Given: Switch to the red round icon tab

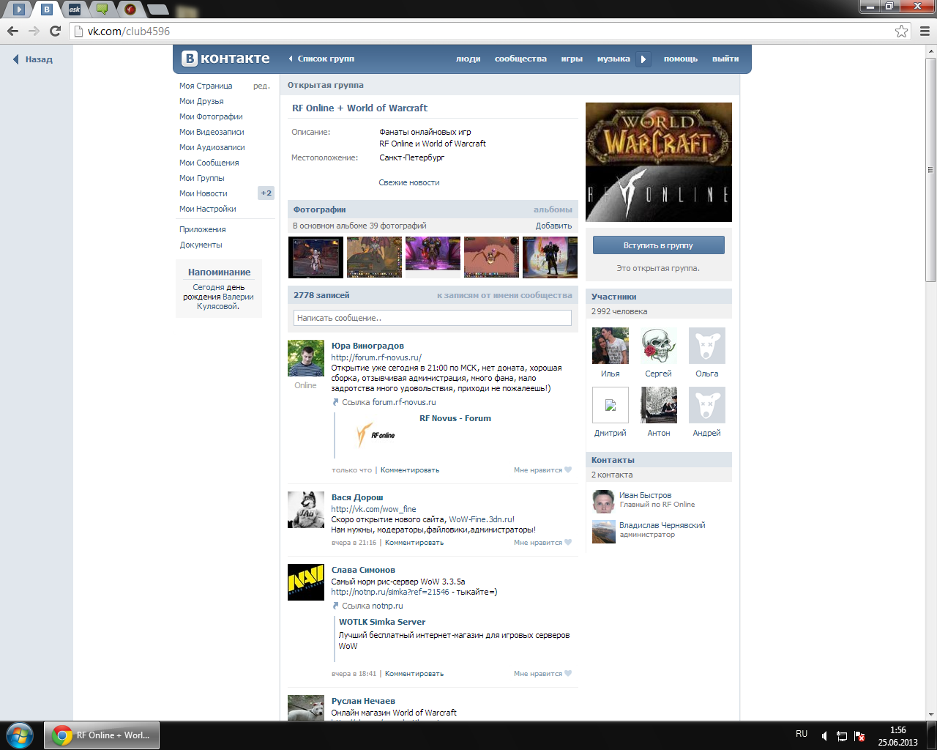Looking at the screenshot, I should 130,10.
